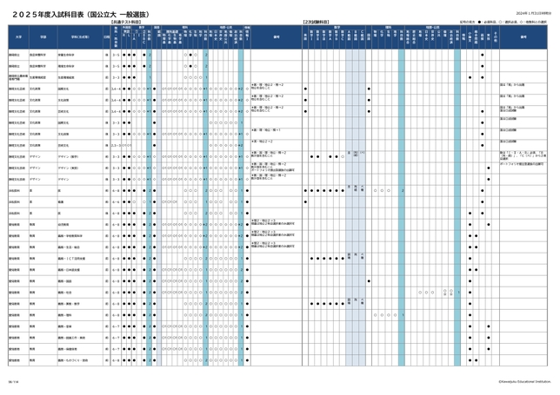The height and width of the screenshot is (395, 560).
Task: Click the 56/114 page number
Action: click(12, 380)
